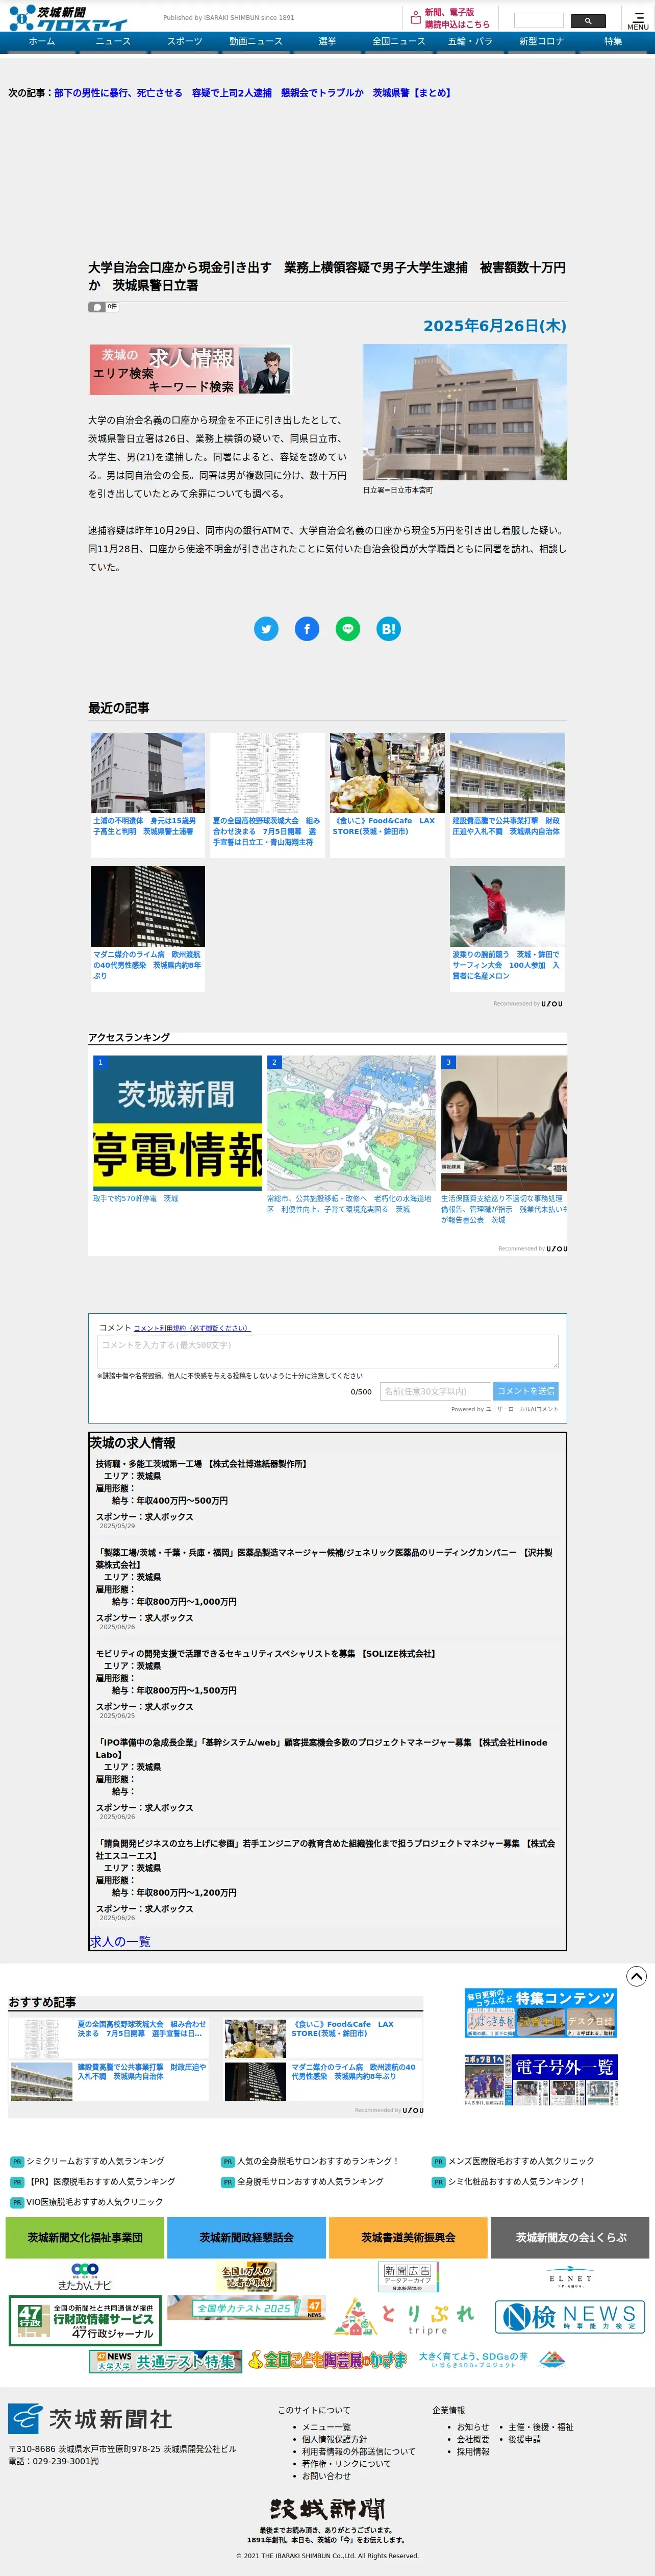Image resolution: width=655 pixels, height=2576 pixels.
Task: Open footer link 採用情報
Action: pos(473,2451)
